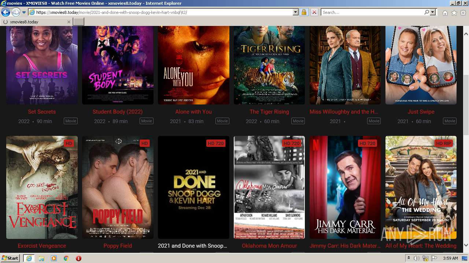
Task: Open the Chrome taskbar icon
Action: 66,258
